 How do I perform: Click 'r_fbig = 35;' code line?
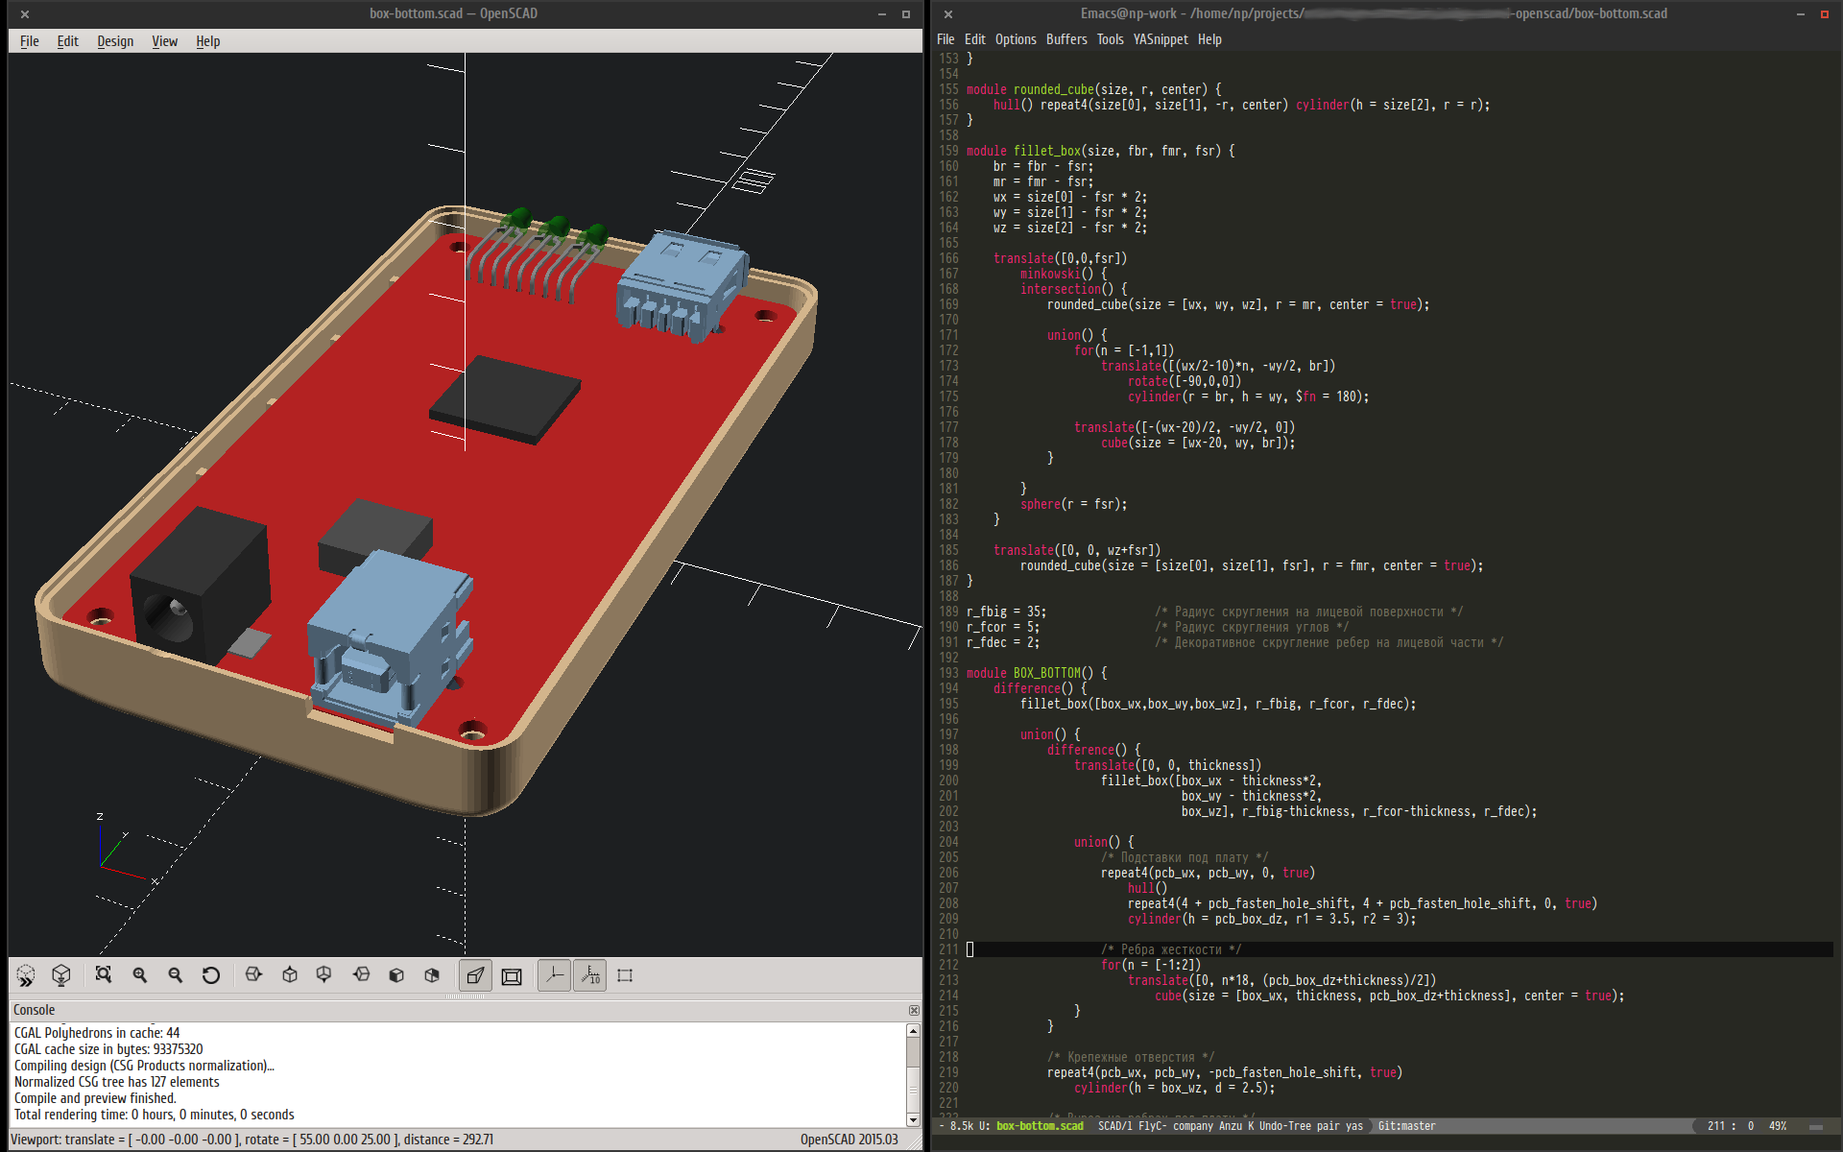tap(1006, 612)
